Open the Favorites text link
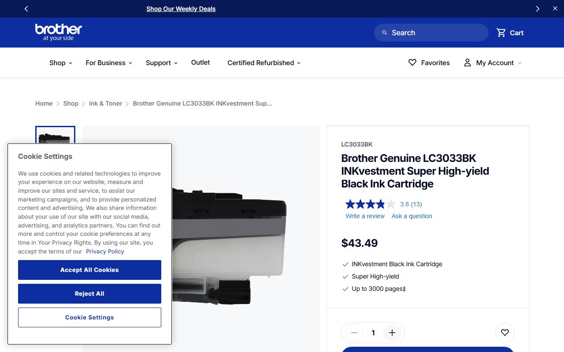564x352 pixels. pos(435,63)
